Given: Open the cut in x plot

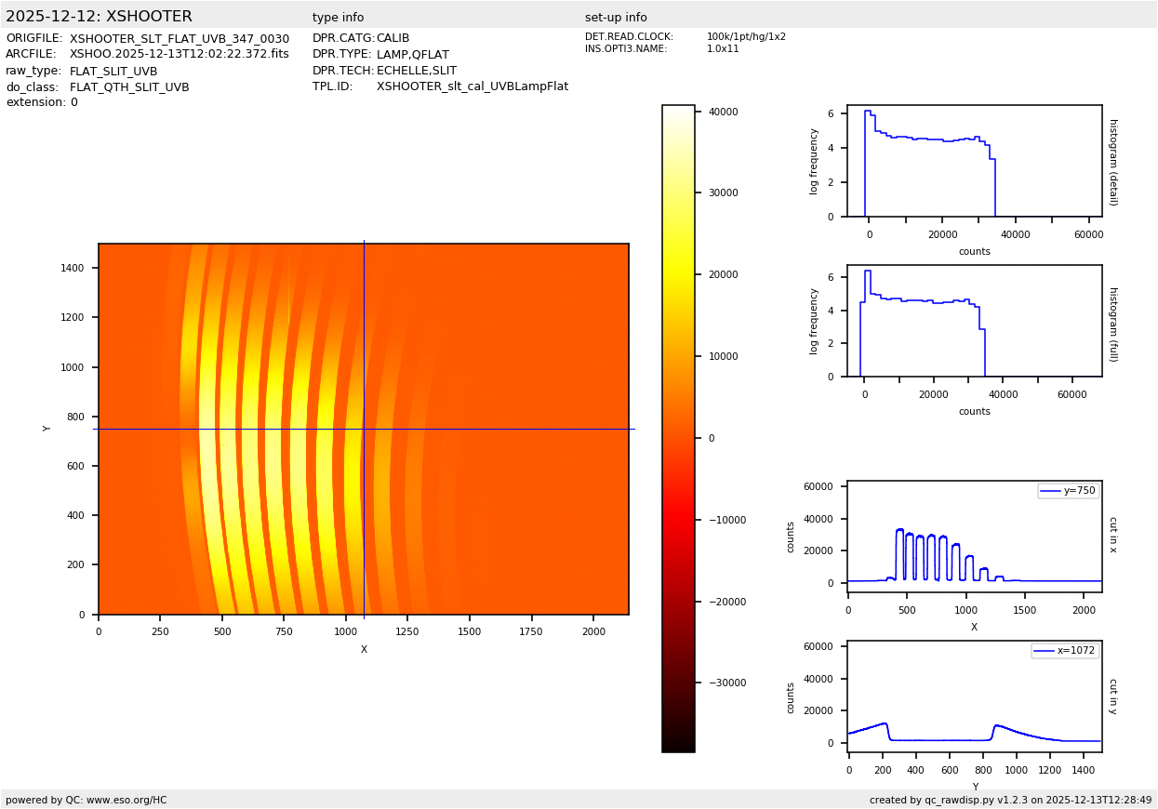Looking at the screenshot, I should coord(974,537).
